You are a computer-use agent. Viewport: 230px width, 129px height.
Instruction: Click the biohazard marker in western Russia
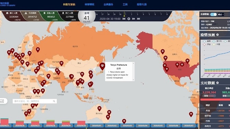[x=38, y=50]
